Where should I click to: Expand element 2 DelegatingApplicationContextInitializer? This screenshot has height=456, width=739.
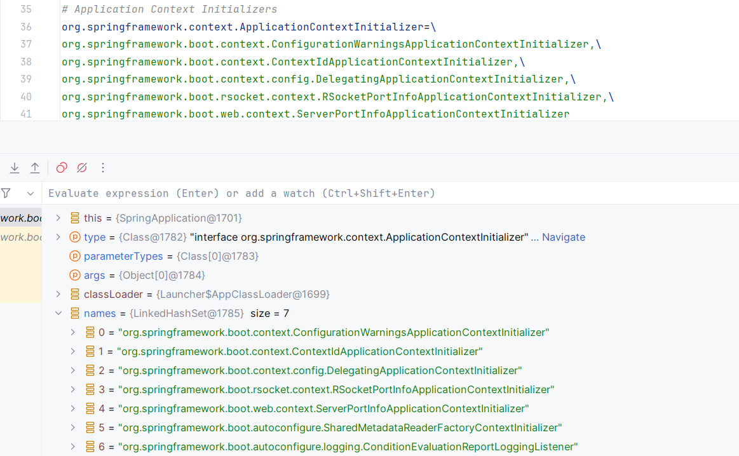[x=73, y=371]
